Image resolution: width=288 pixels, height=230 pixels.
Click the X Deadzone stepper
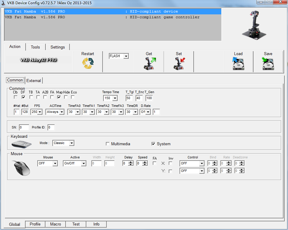click(242, 164)
